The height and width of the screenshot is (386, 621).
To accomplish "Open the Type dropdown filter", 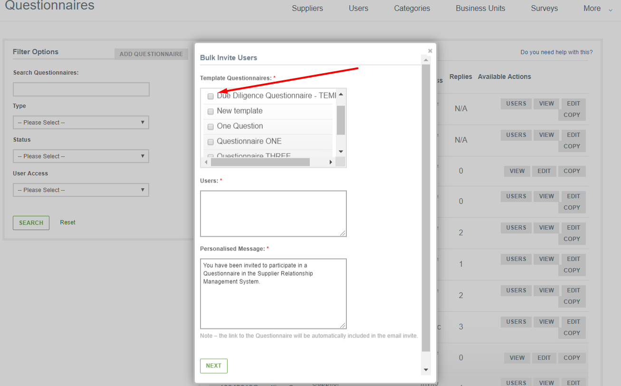I will tap(81, 123).
